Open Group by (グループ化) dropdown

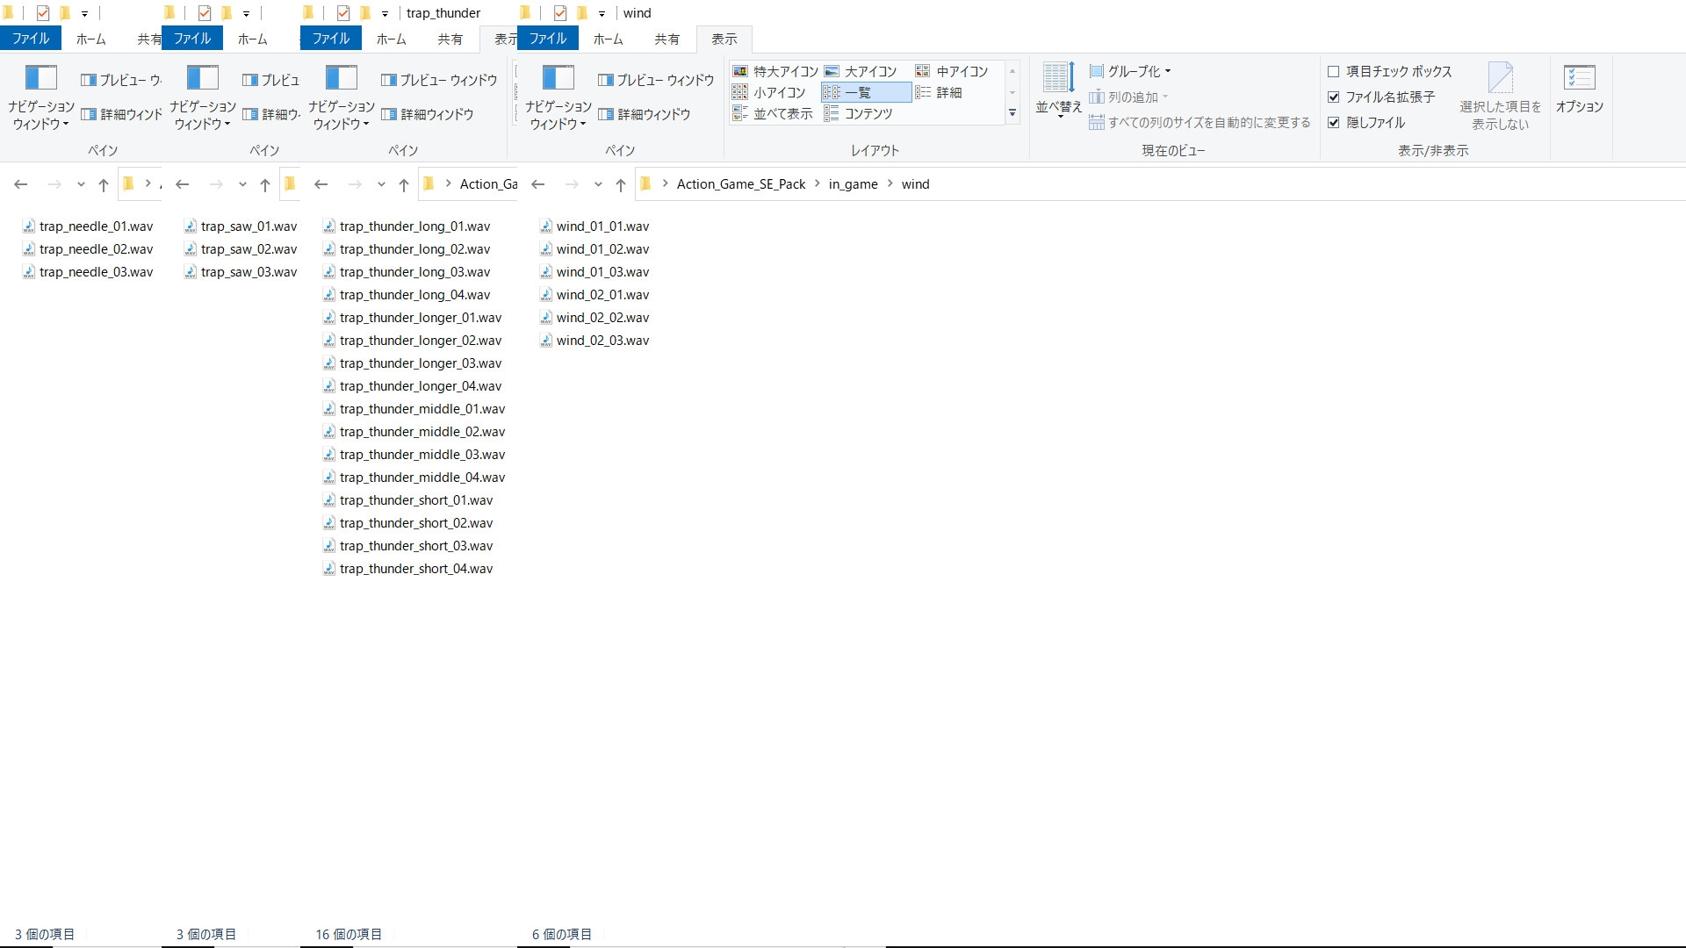click(1130, 71)
